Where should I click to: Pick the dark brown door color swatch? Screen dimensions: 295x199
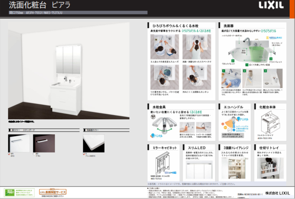[x=44, y=142]
